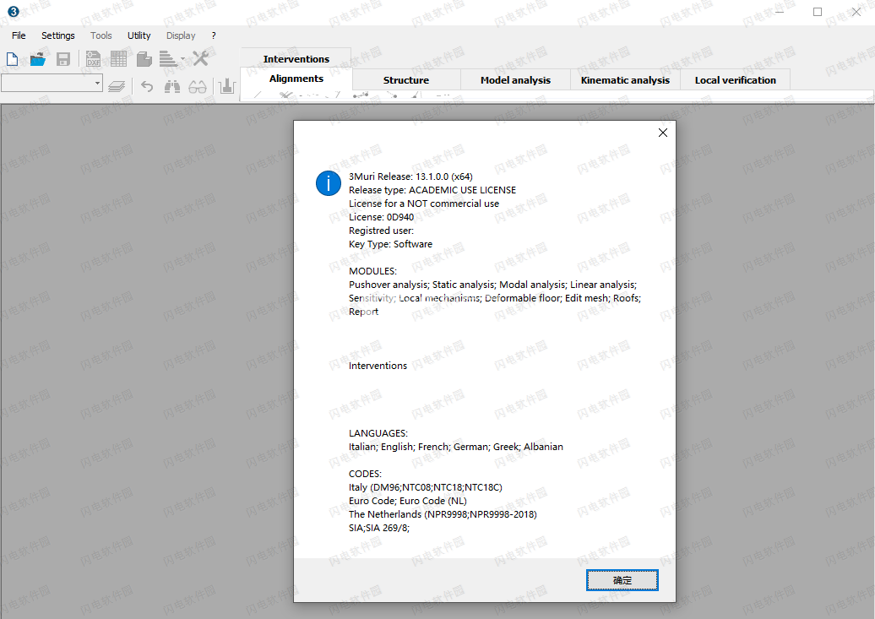
Task: Open the Settings menu
Action: (58, 35)
